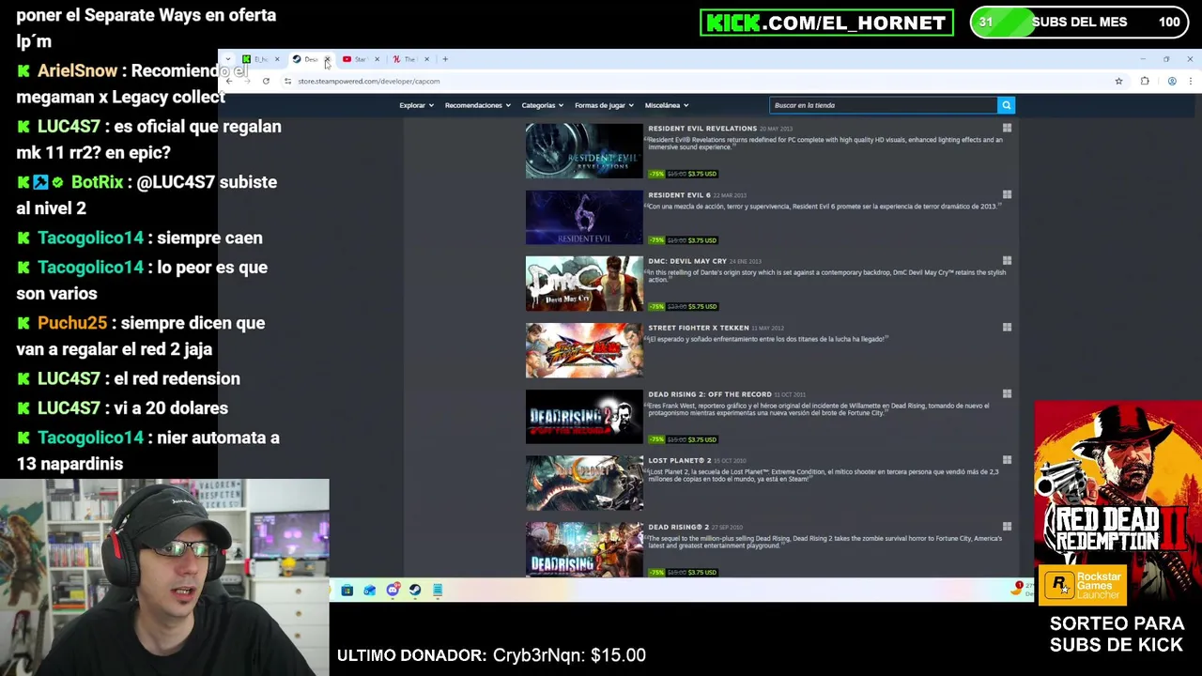This screenshot has width=1202, height=676.
Task: Open the Discord taskbar icon
Action: [393, 590]
